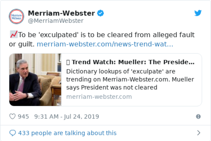Image resolution: width=211 pixels, height=141 pixels.
Task: Open the Merriam-Webster display name
Action: point(61,13)
